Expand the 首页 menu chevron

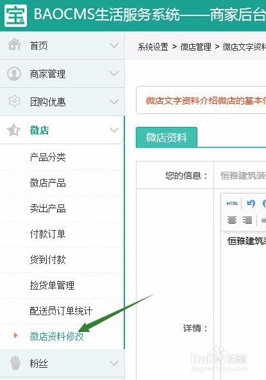[x=114, y=45]
